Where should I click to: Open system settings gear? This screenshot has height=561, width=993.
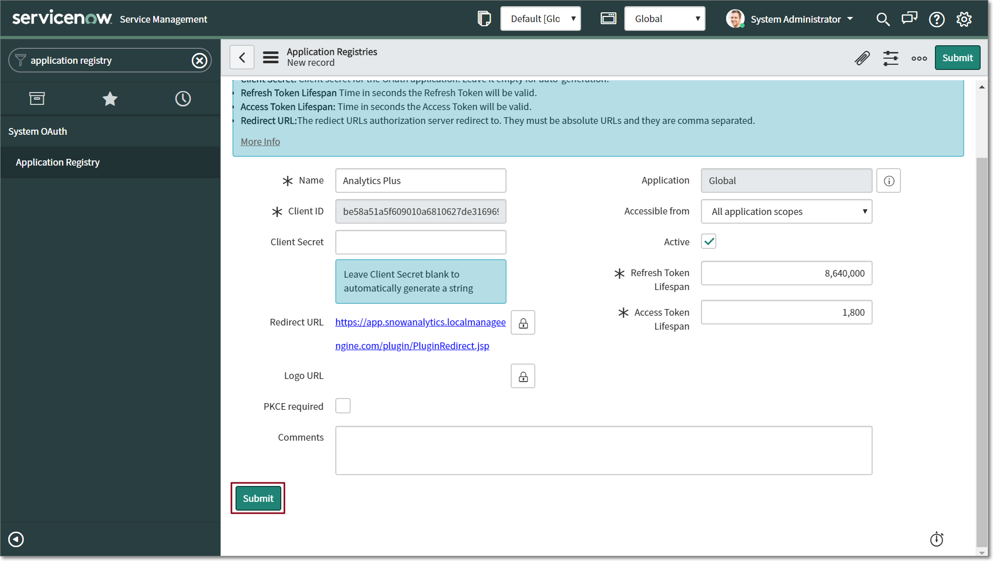(x=964, y=20)
